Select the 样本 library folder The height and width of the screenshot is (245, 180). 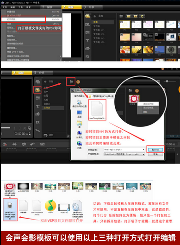[103, 22]
